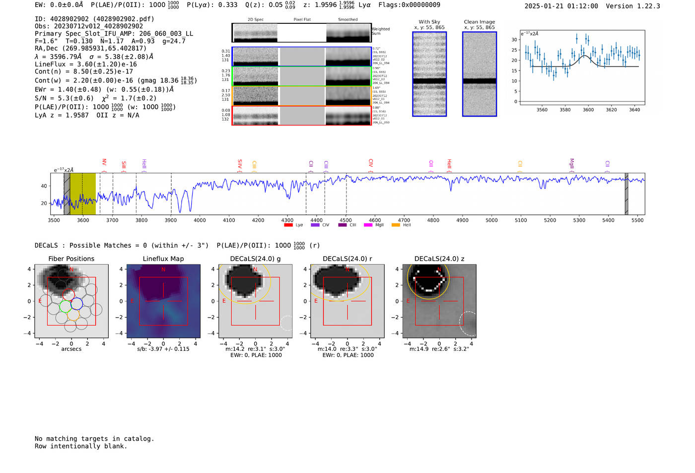The width and height of the screenshot is (695, 473).
Task: Click the ID: 4028902902 text line
Action: (x=94, y=19)
